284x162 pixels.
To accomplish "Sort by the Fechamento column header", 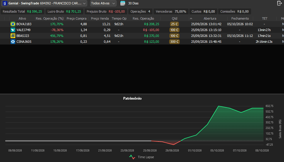I will [x=240, y=18].
